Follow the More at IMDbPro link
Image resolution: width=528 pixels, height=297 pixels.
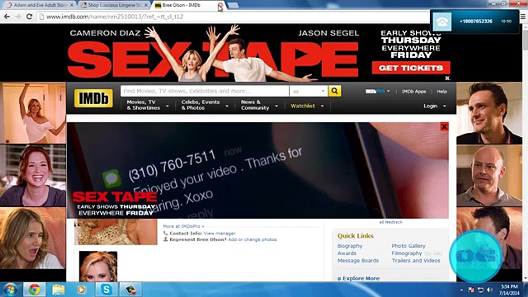coord(183,226)
